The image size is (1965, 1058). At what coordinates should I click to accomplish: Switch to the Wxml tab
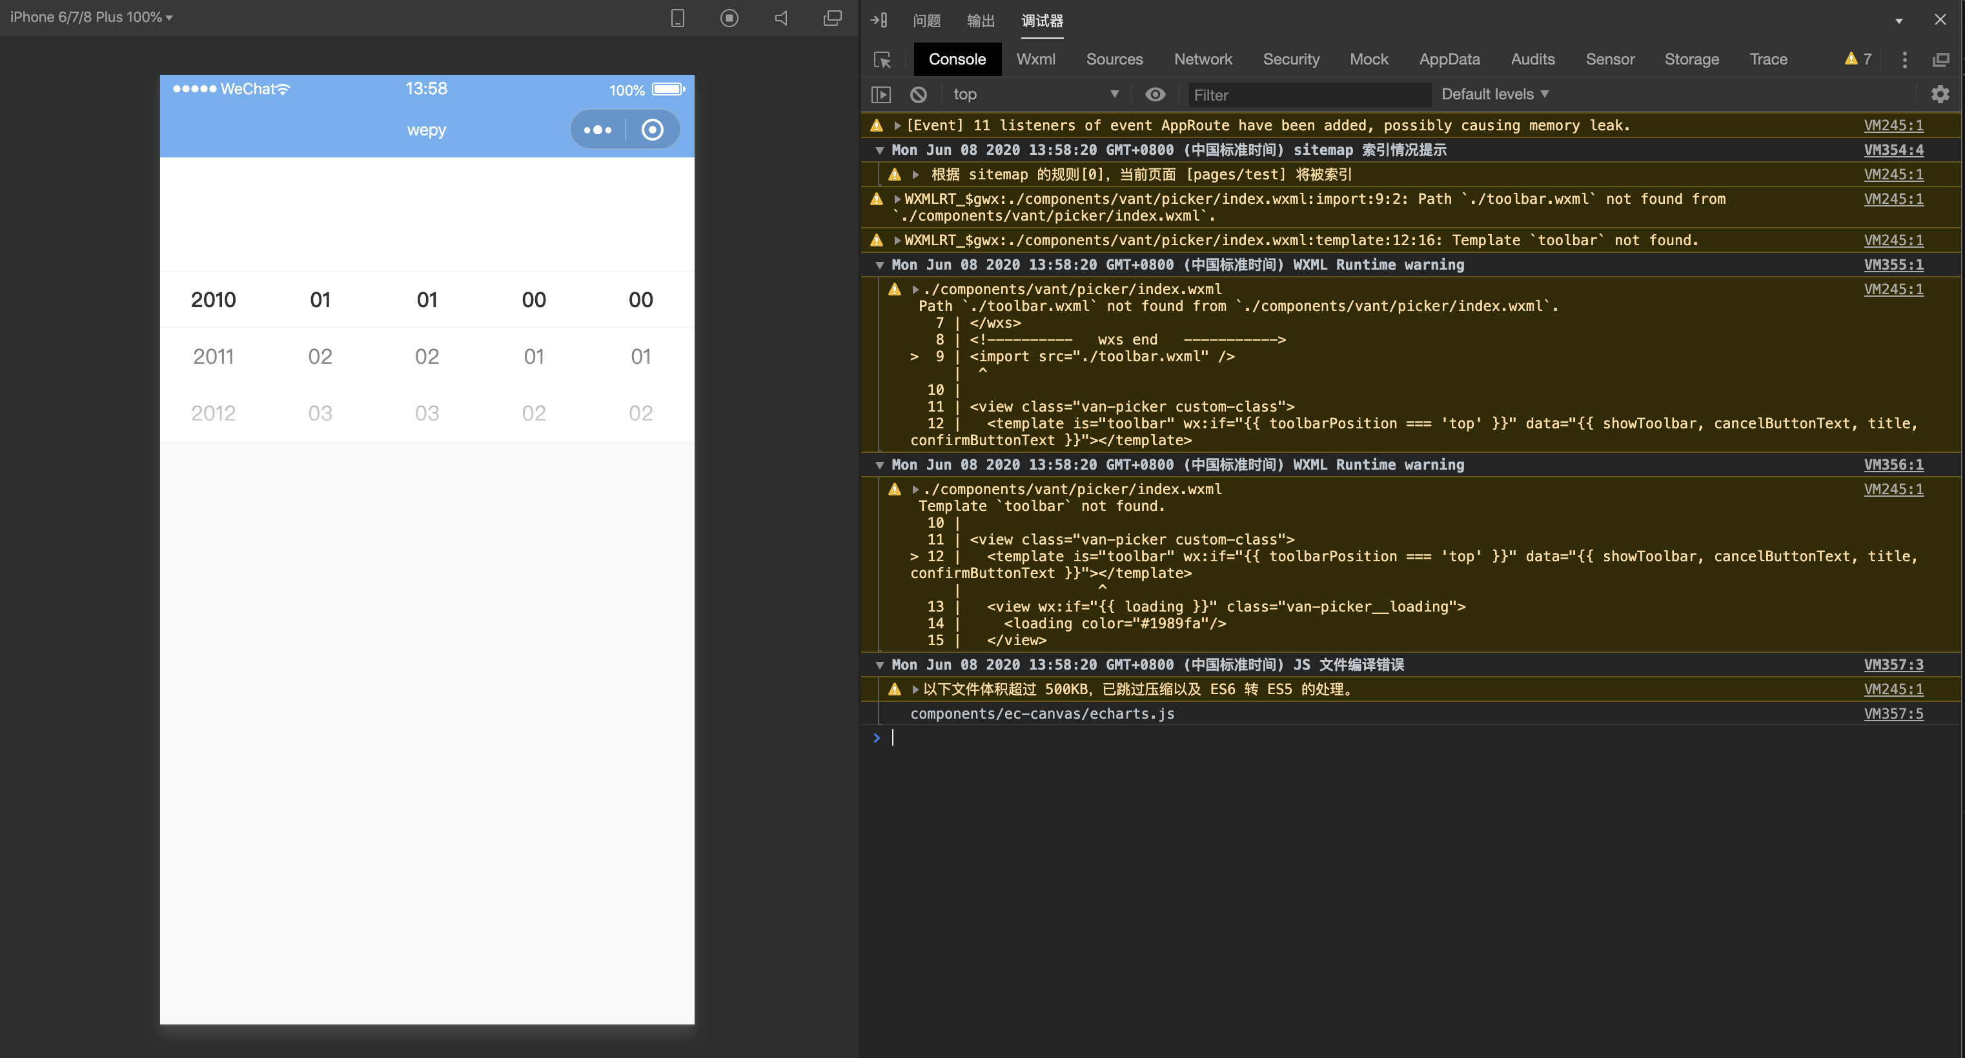point(1035,59)
